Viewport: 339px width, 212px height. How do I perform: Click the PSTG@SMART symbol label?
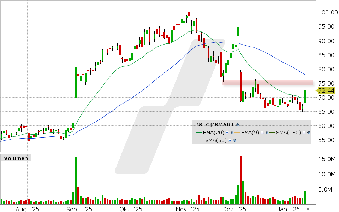[214, 125]
